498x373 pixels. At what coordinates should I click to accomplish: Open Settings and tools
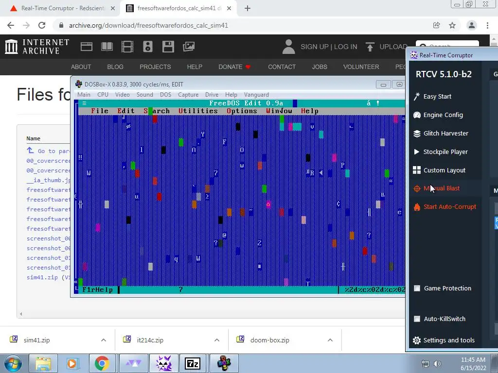pyautogui.click(x=444, y=340)
